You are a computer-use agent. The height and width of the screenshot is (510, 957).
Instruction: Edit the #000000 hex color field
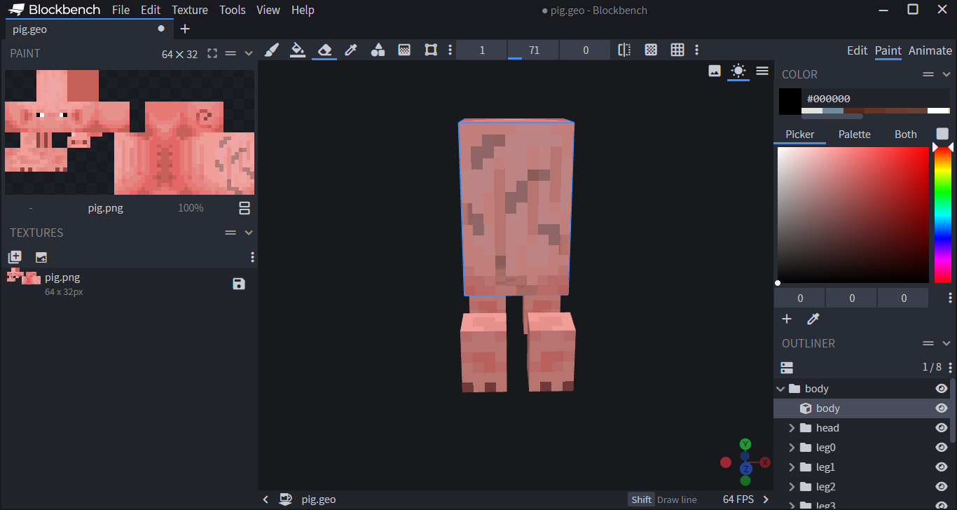pos(876,99)
